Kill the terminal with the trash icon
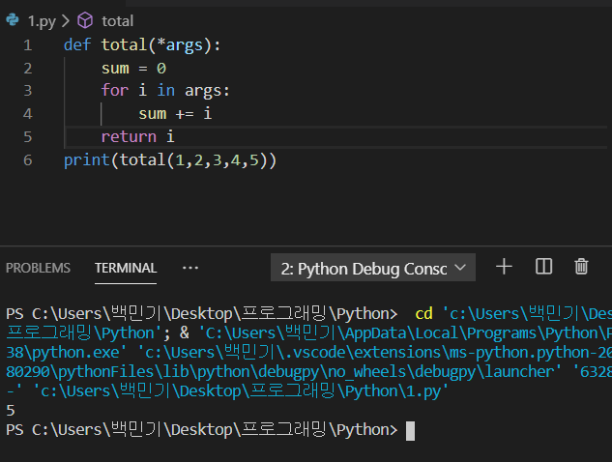 coord(581,267)
